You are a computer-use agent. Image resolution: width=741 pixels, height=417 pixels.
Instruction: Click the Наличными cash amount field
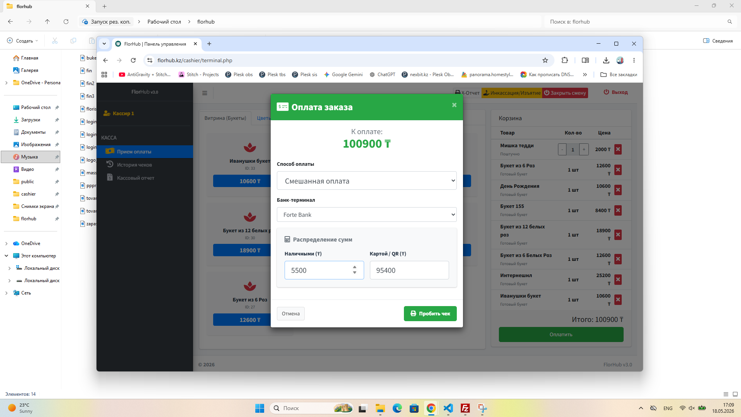(x=324, y=270)
